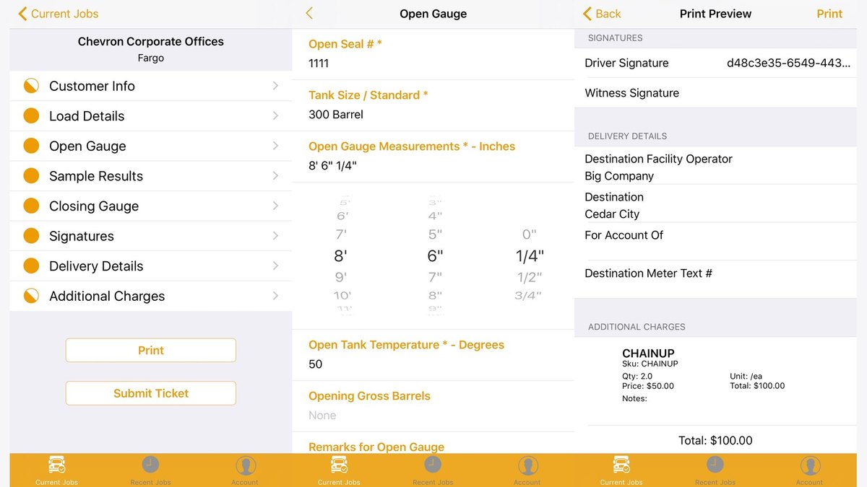Viewport: 867px width, 487px height.
Task: Tap Print in the Print Preview header
Action: click(x=829, y=14)
